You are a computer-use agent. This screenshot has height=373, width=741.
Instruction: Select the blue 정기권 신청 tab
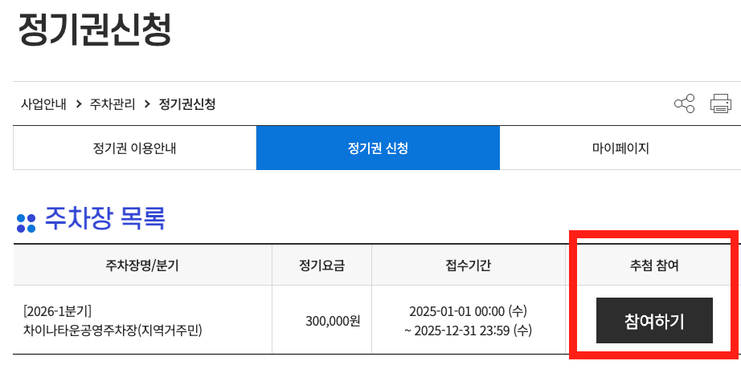[378, 148]
